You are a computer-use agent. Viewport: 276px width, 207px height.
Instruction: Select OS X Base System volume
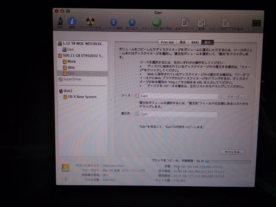[82, 97]
